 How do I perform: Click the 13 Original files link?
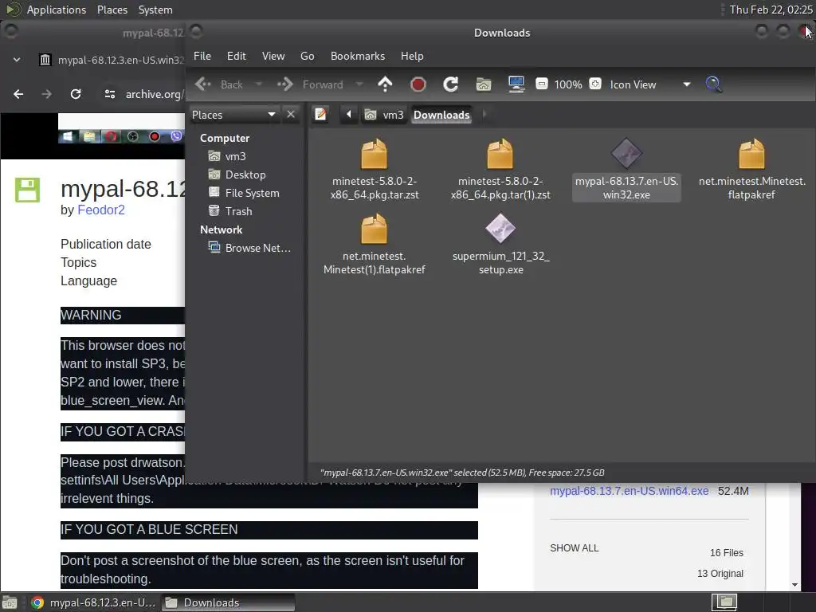tap(720, 573)
